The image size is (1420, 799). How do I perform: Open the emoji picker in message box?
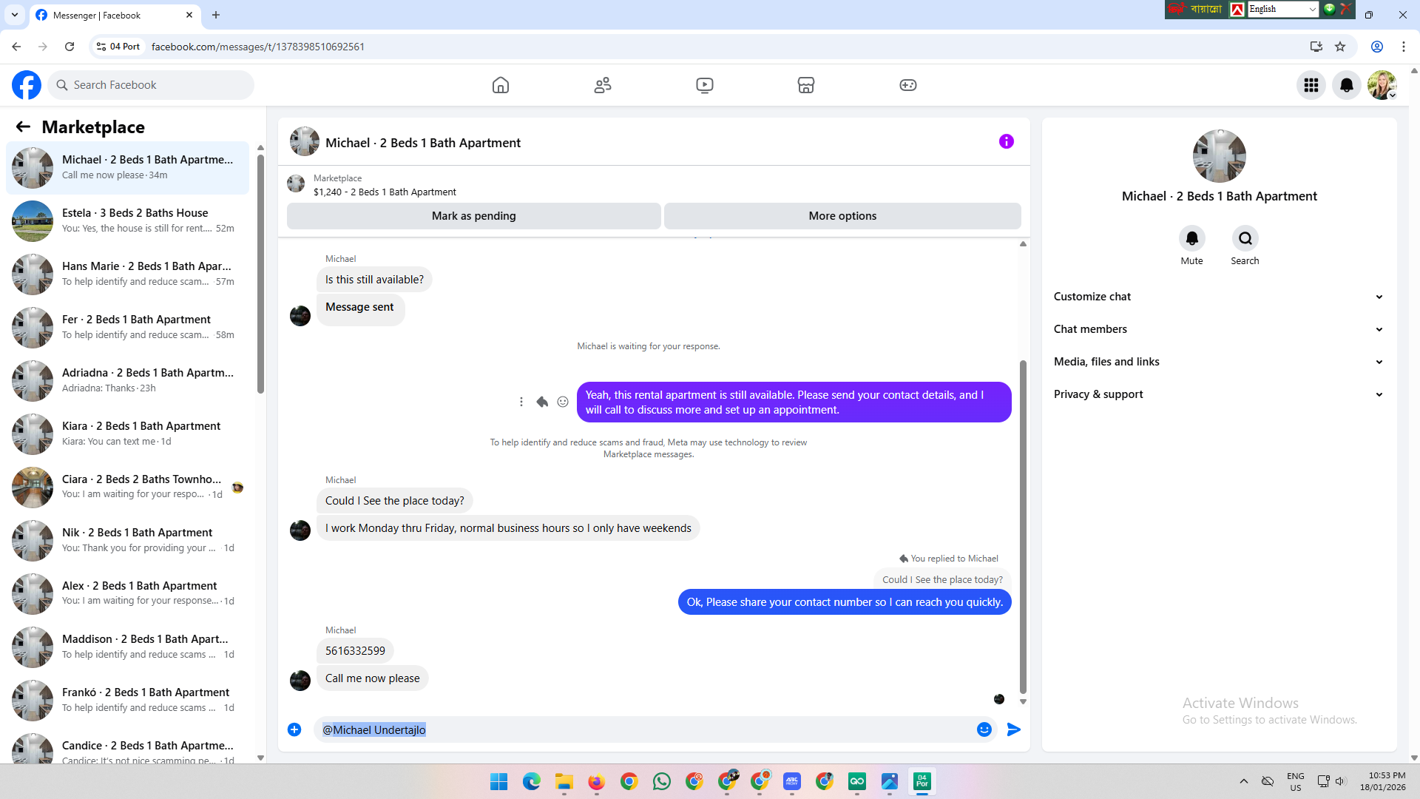[x=984, y=729]
